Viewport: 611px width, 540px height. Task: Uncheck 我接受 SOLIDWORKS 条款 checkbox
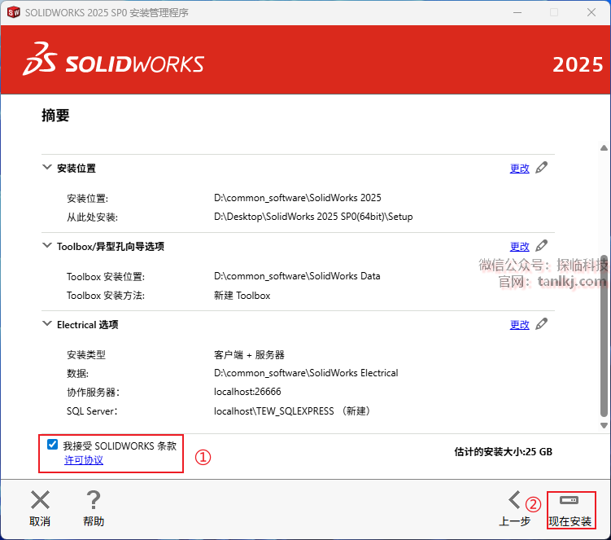coord(52,445)
